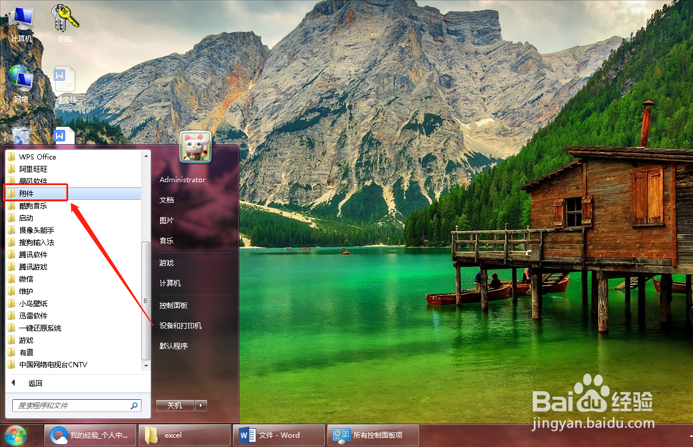Viewport: 693px width, 447px height.
Task: Expand the shutdown options arrow
Action: (201, 406)
